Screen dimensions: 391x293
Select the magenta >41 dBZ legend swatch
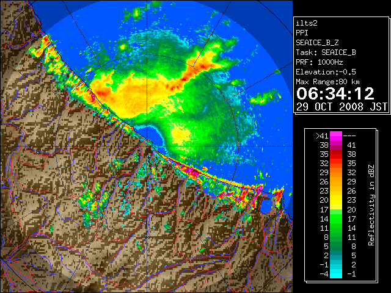336,136
